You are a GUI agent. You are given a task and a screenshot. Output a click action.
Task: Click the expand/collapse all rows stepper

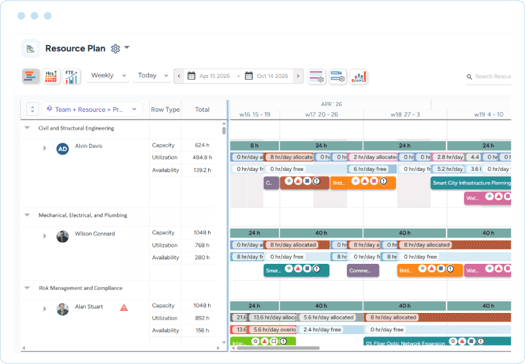point(32,109)
